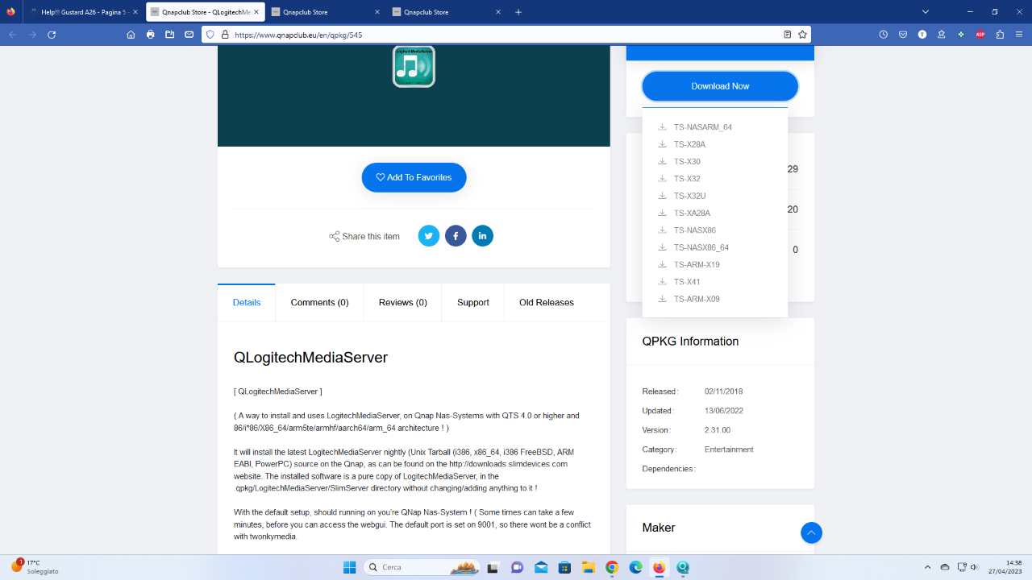Open the Support tab
Image resolution: width=1032 pixels, height=580 pixels.
472,303
